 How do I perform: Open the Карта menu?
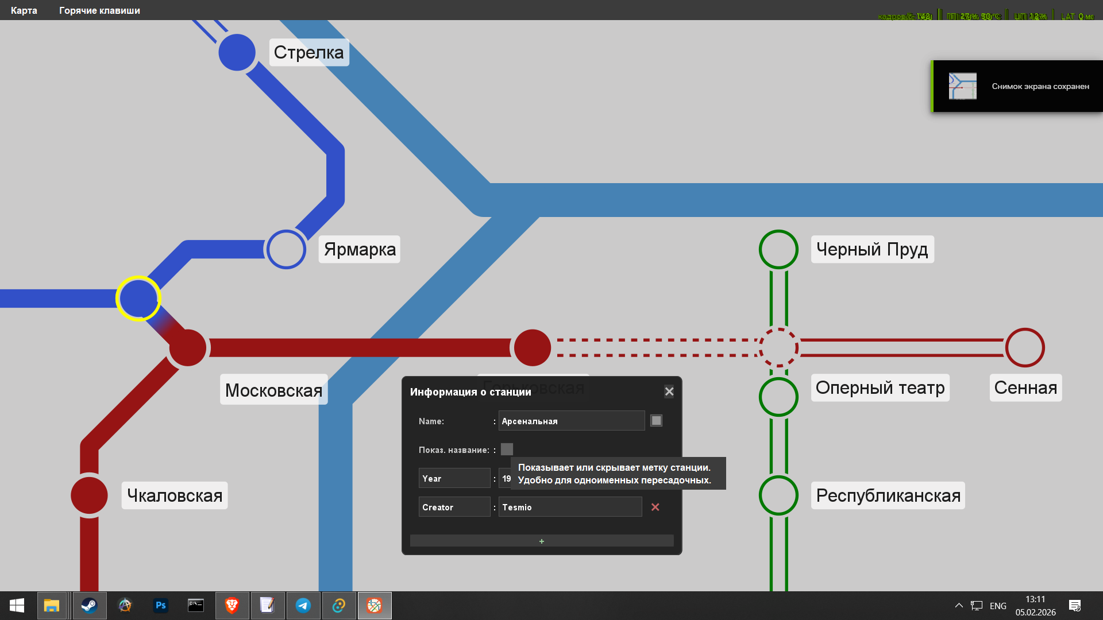pos(24,10)
